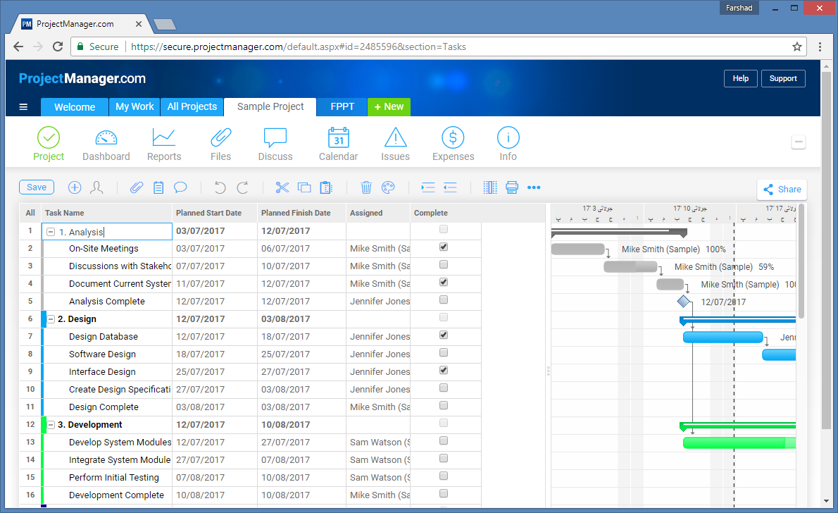Screen dimensions: 838x513
Task: Click the Share button
Action: click(x=782, y=189)
